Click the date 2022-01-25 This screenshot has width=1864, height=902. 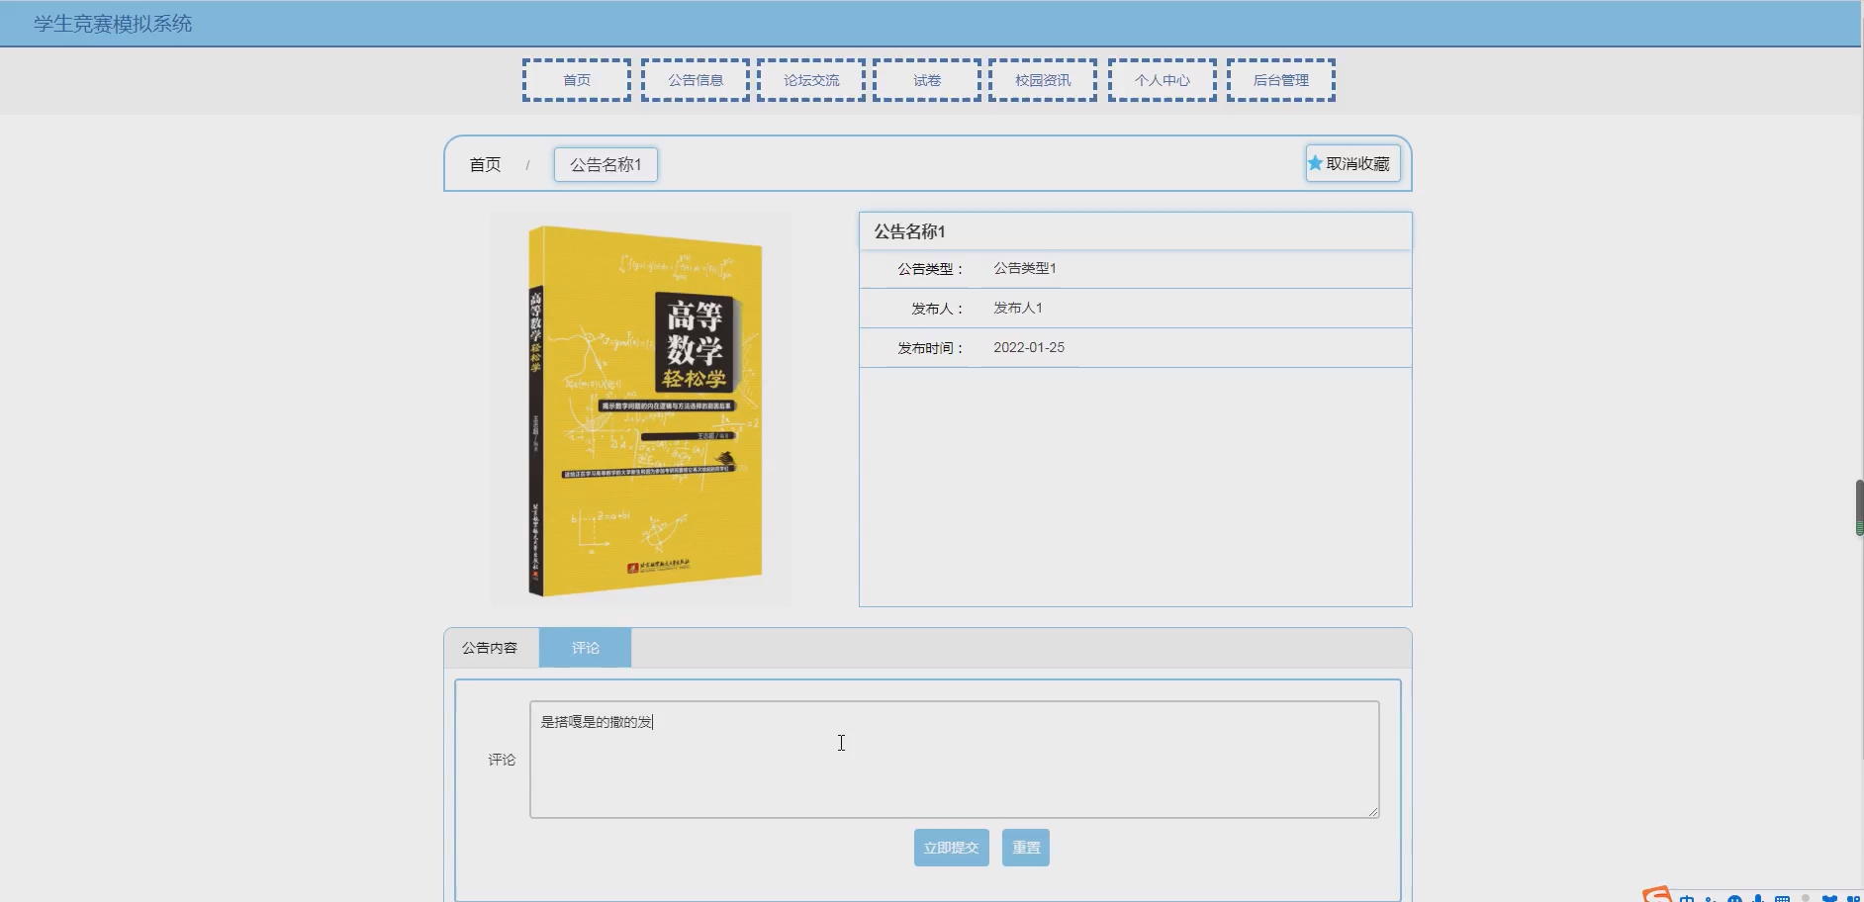pyautogui.click(x=1029, y=347)
